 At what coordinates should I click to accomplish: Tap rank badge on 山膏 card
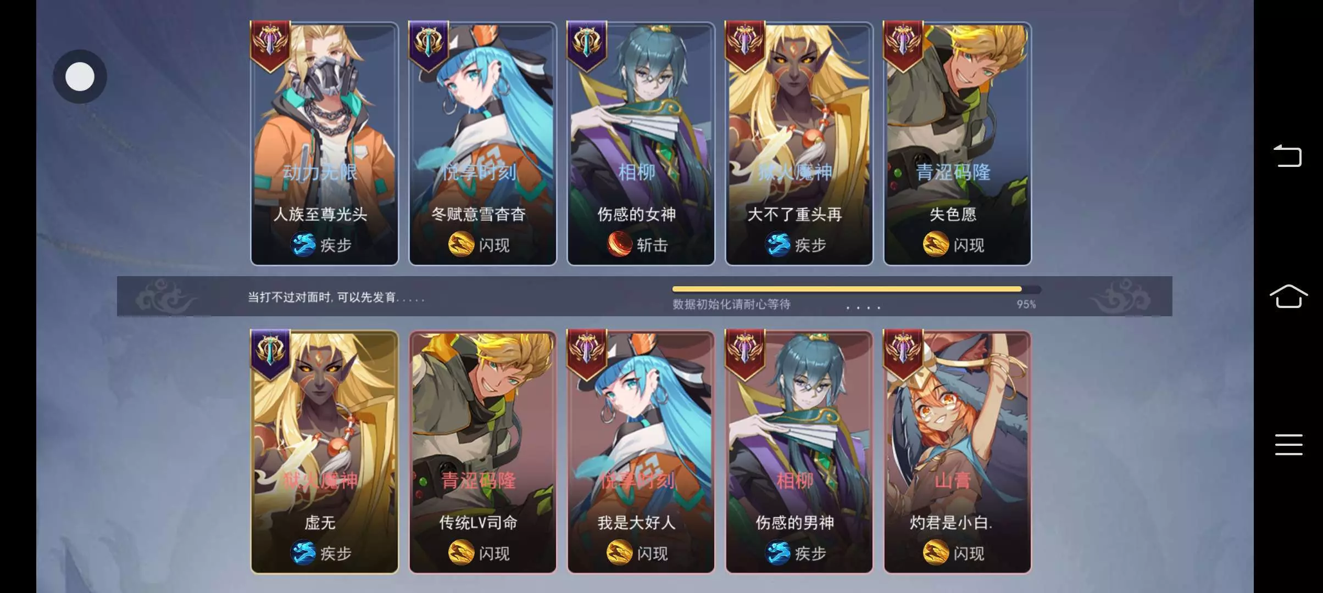903,355
